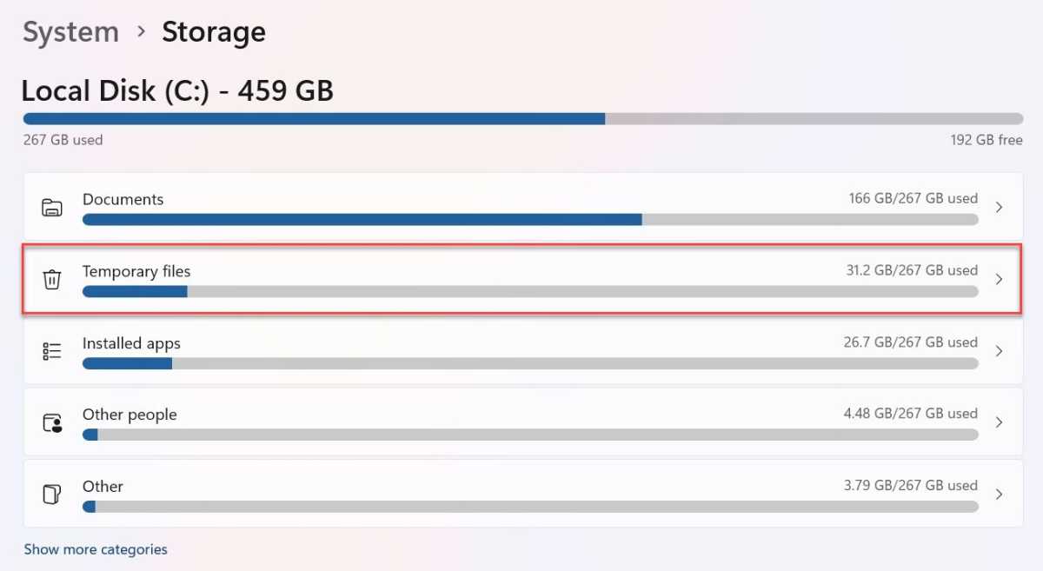Go back to System breadcrumb
The height and width of the screenshot is (571, 1043).
[70, 32]
